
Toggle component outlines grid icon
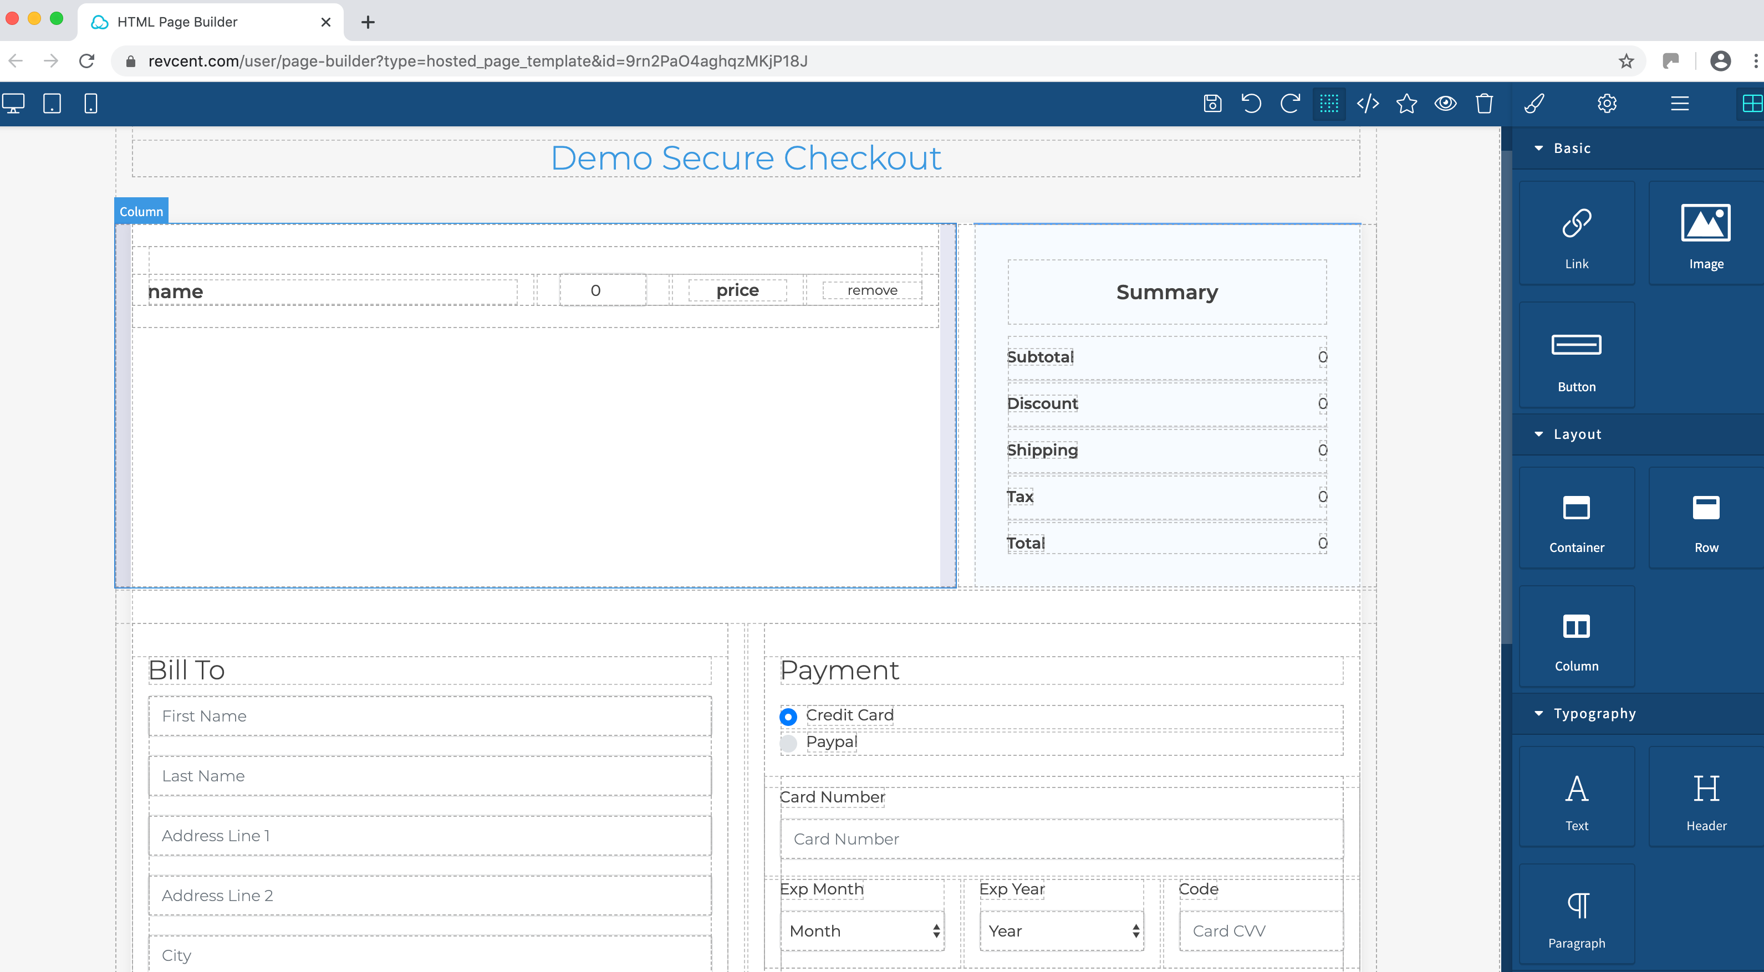1328,104
